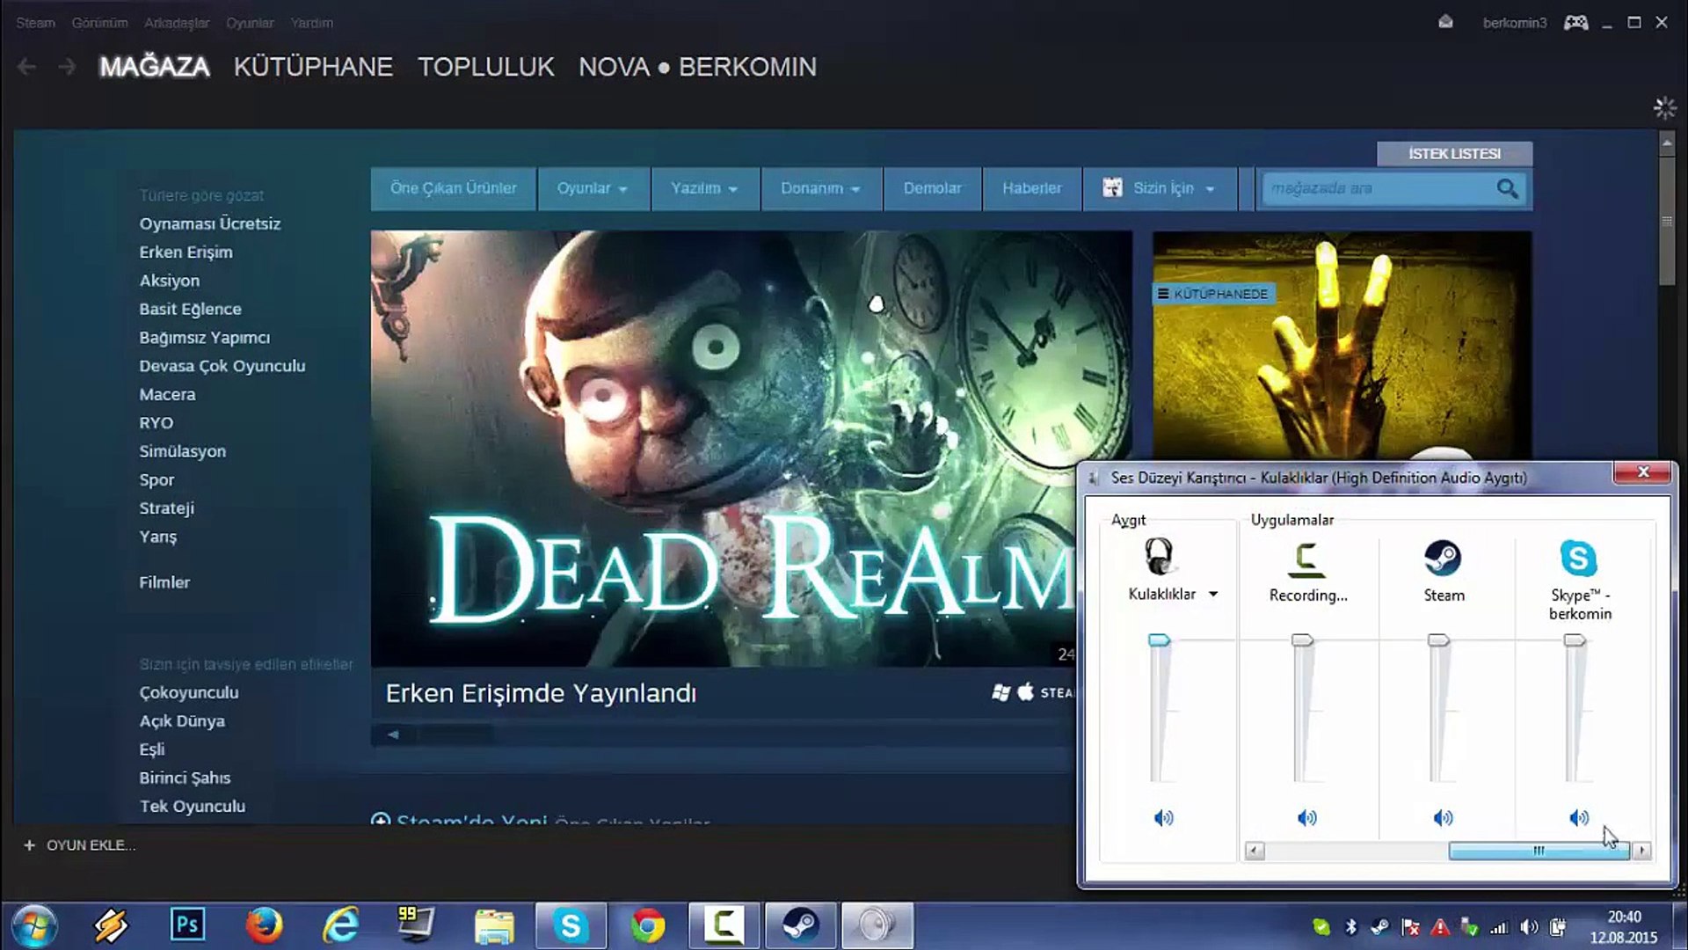Open the Kulaklıklar device dropdown arrow

coord(1213,595)
